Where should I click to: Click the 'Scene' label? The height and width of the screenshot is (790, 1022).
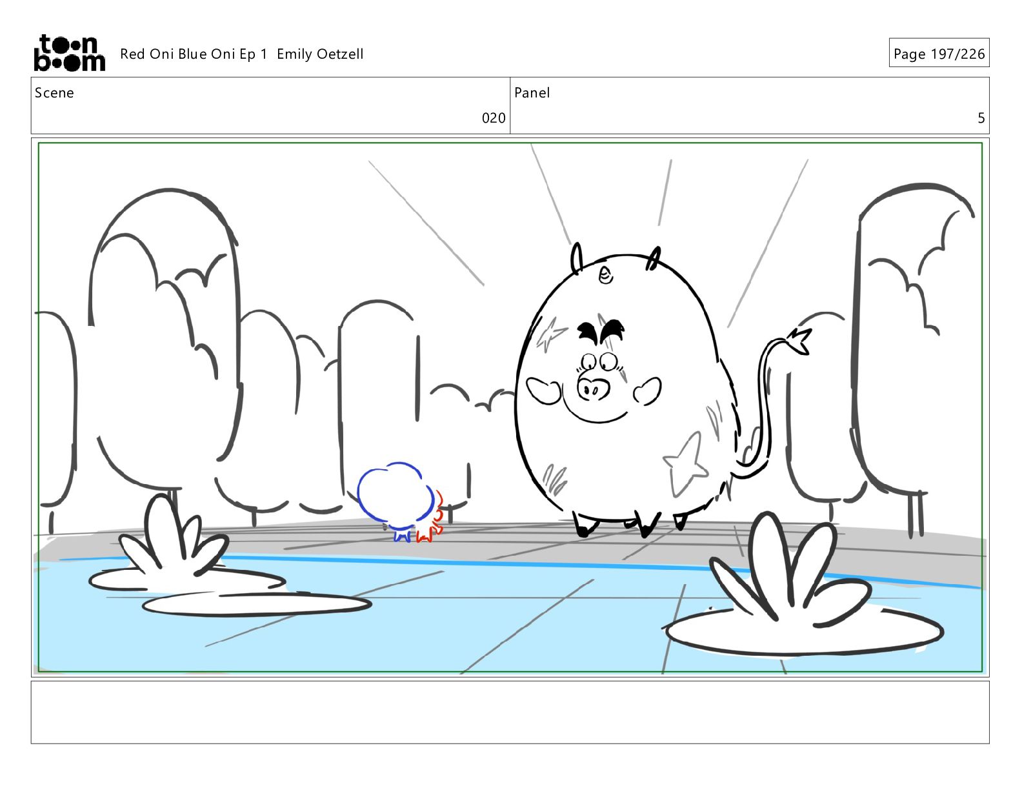coord(54,93)
